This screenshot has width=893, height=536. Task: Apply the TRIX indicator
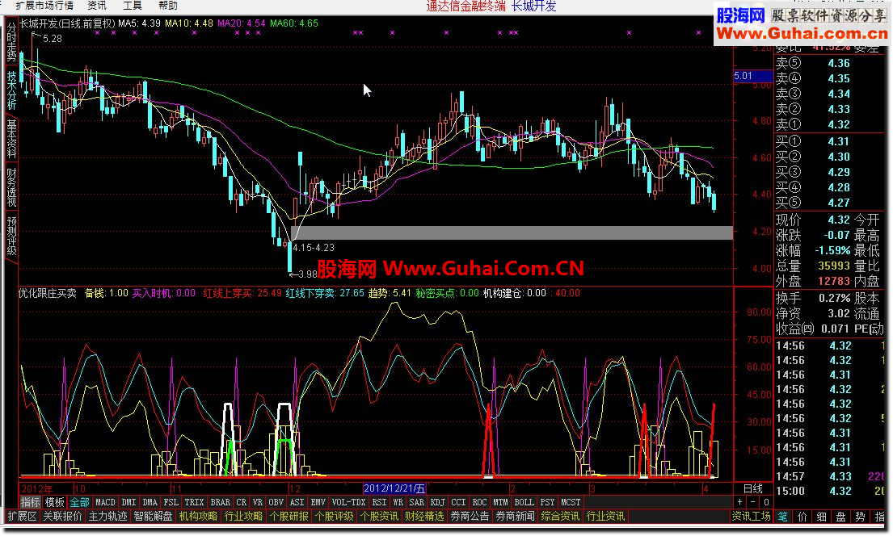[x=194, y=502]
